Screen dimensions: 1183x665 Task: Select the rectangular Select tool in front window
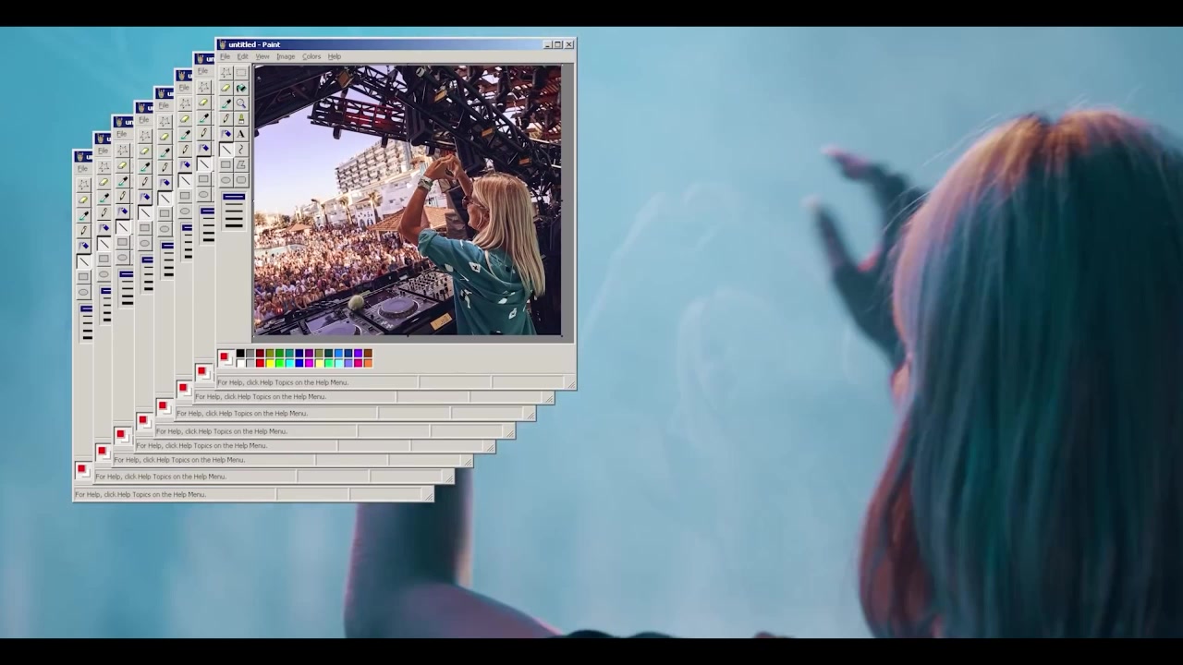tap(241, 72)
